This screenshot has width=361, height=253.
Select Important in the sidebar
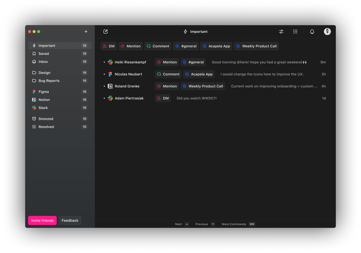click(x=60, y=46)
